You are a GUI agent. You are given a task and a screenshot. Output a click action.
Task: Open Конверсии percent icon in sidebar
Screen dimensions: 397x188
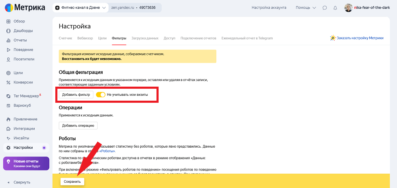tap(8, 82)
